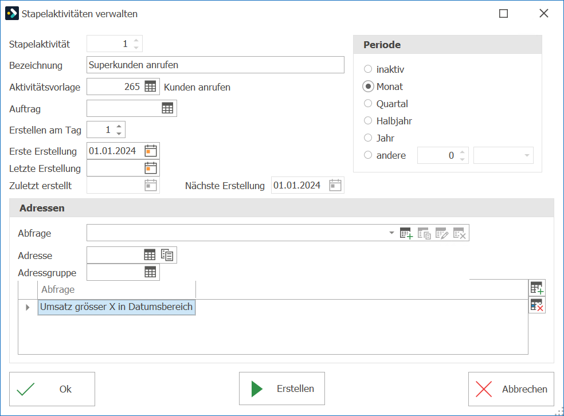
Task: Expand the Umsatz grösser X row
Action: click(28, 307)
